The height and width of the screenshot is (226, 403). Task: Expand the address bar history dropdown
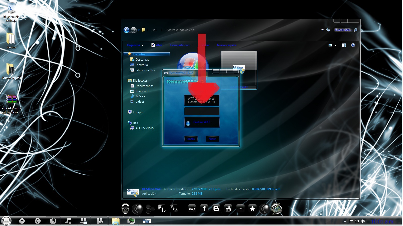pos(322,30)
